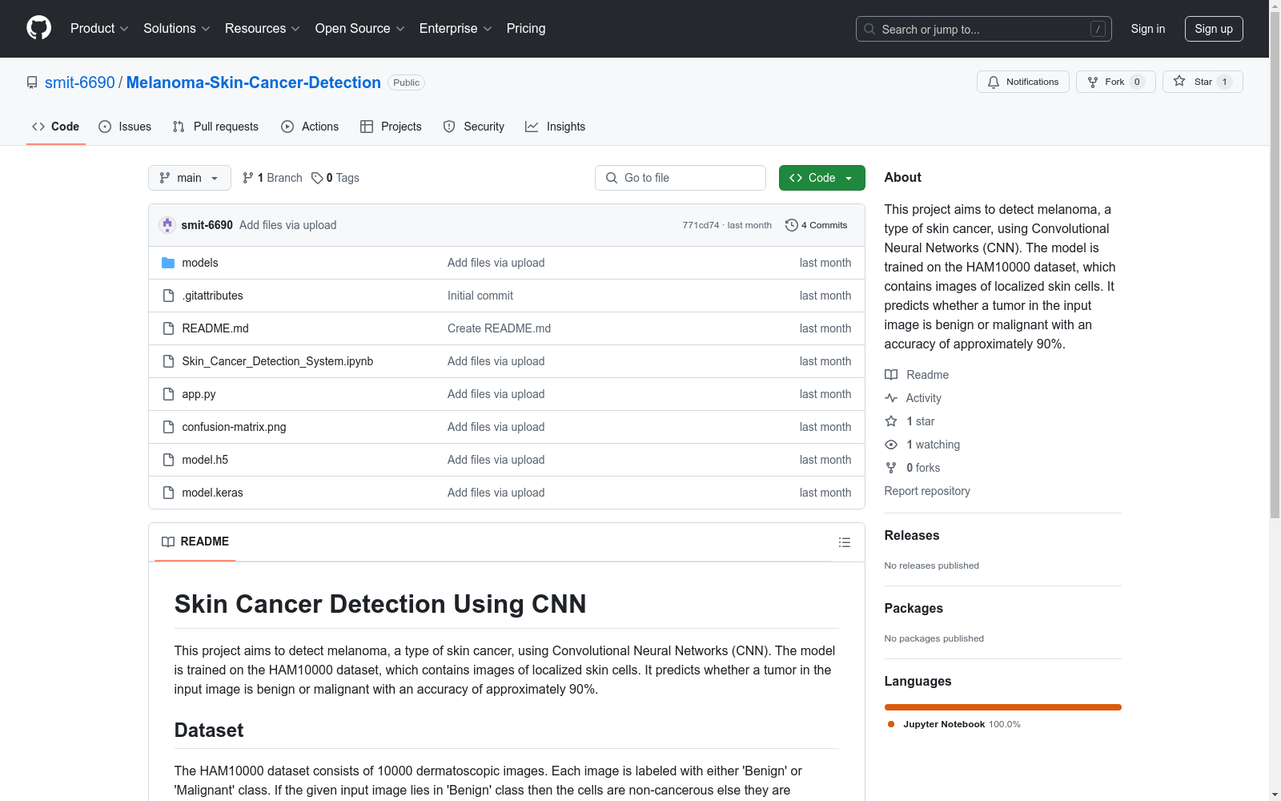Click the repository book icon beside smit-6690

tap(32, 83)
